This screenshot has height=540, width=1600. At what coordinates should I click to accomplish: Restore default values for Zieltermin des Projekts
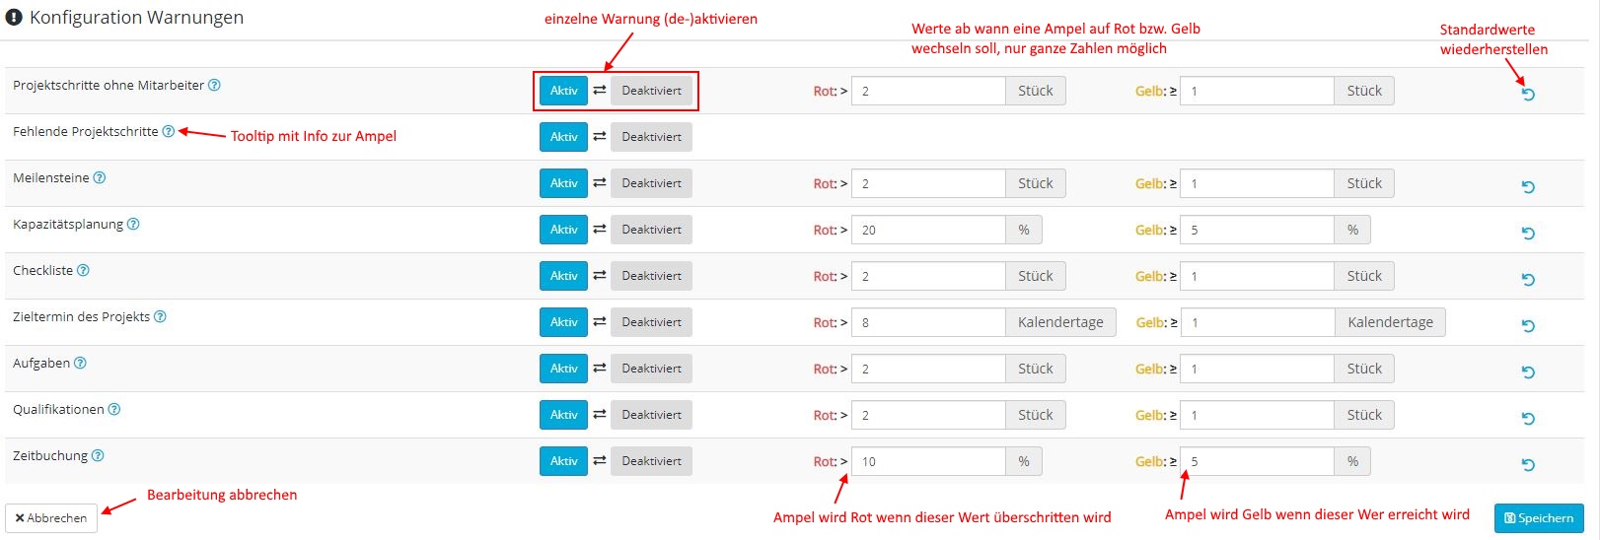click(1528, 326)
